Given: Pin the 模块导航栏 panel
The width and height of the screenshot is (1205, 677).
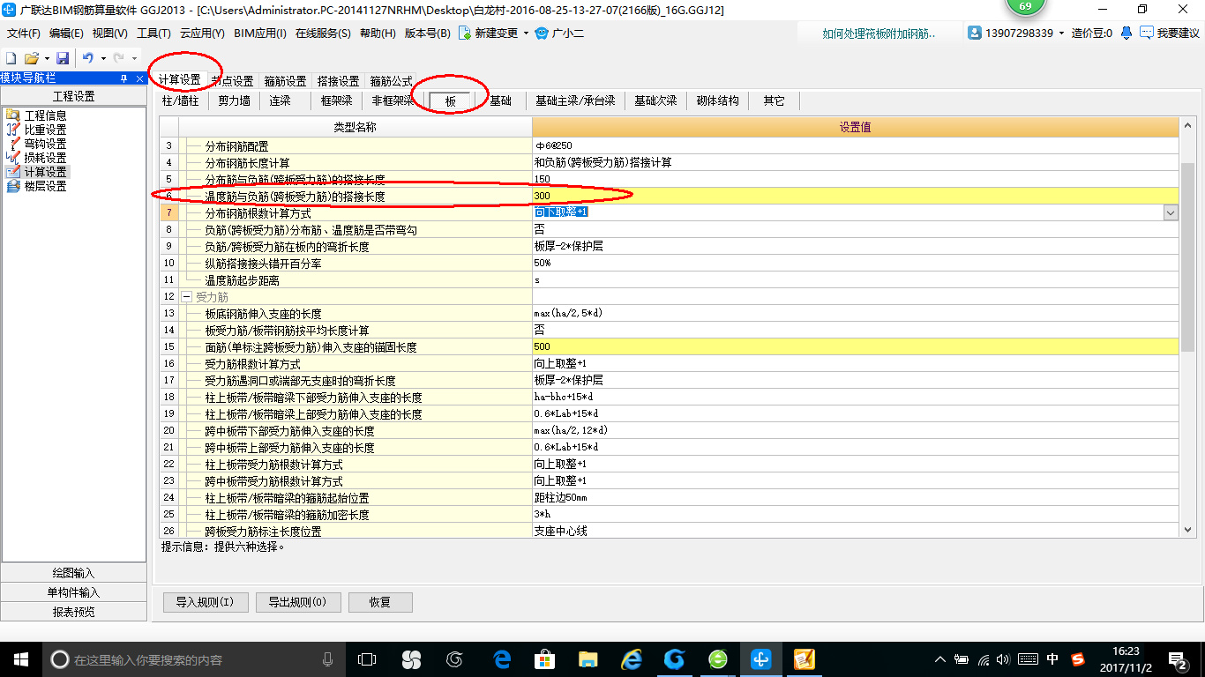Looking at the screenshot, I should coord(124,78).
